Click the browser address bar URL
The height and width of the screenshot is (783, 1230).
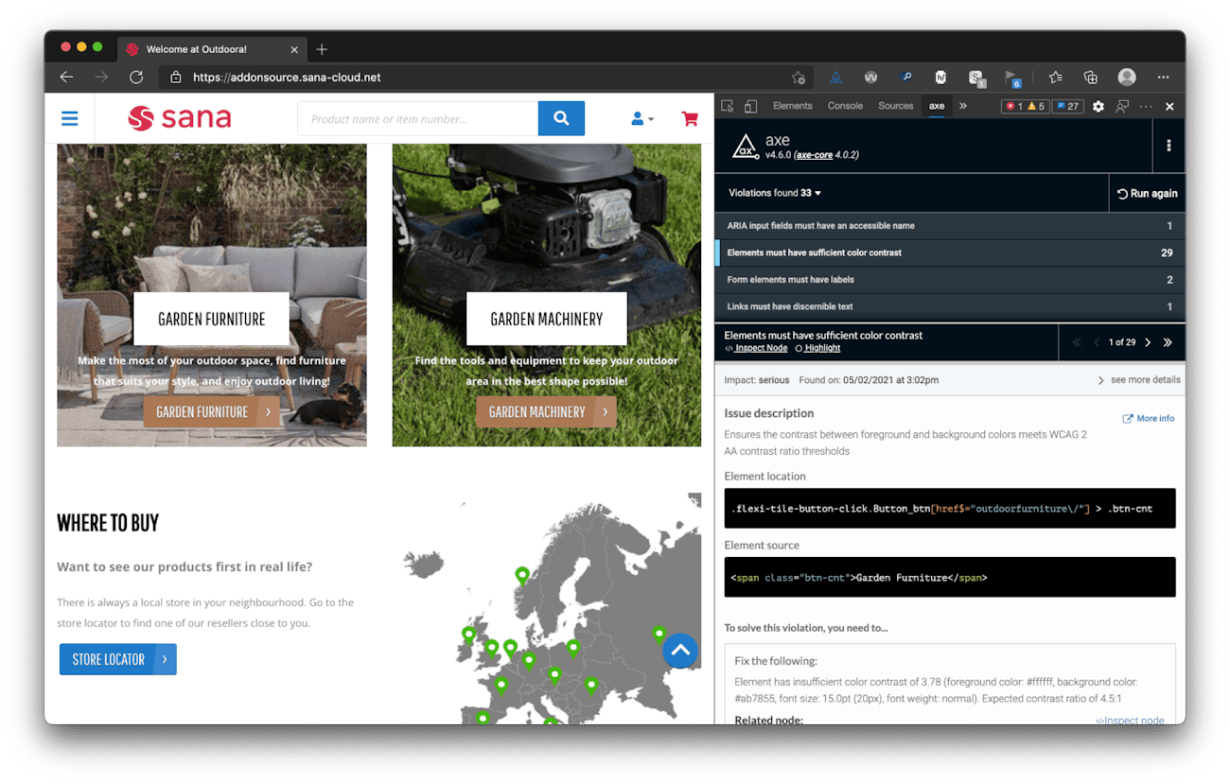(287, 78)
